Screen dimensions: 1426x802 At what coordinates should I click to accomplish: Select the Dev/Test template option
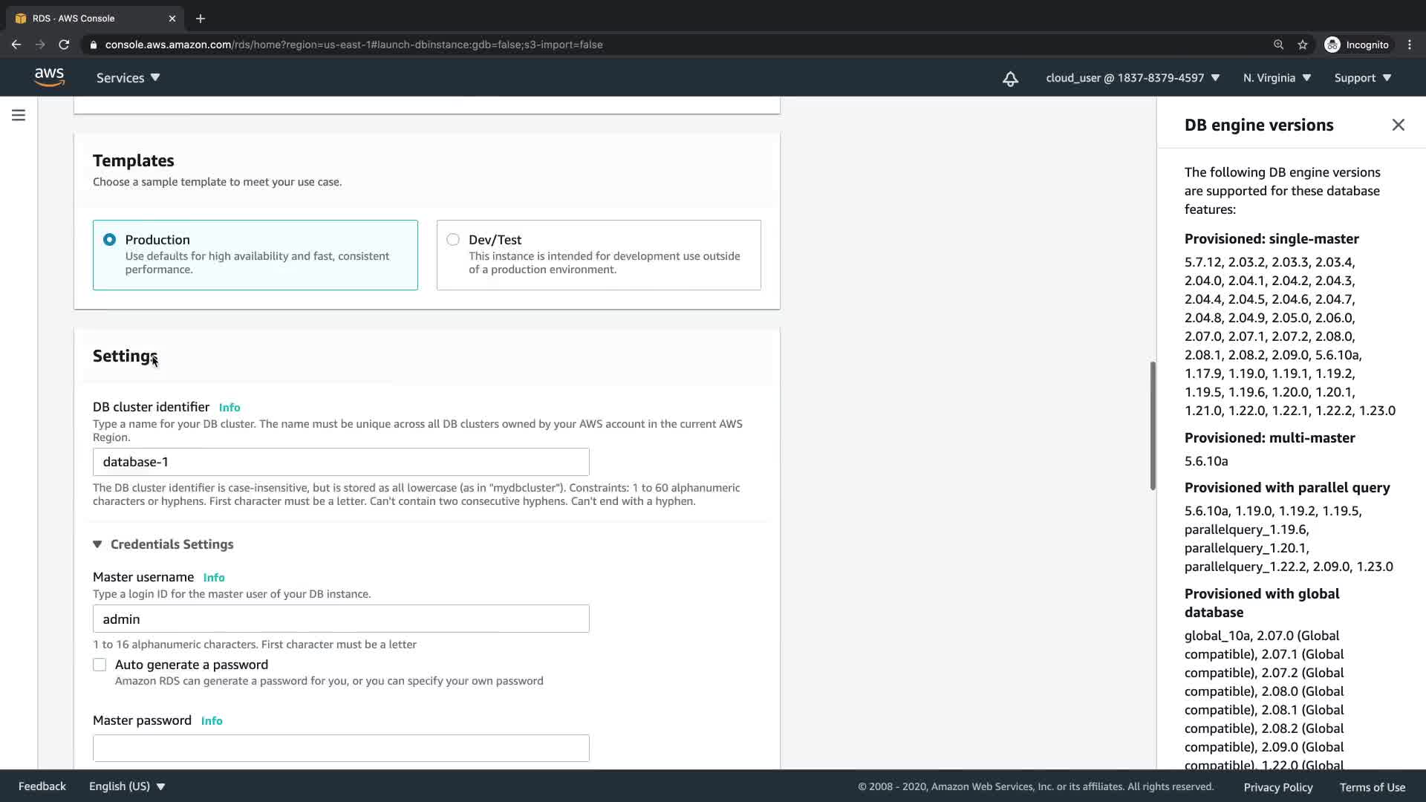coord(453,240)
